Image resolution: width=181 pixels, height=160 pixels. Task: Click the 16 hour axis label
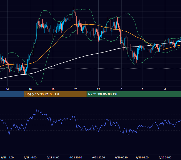tap(30, 89)
